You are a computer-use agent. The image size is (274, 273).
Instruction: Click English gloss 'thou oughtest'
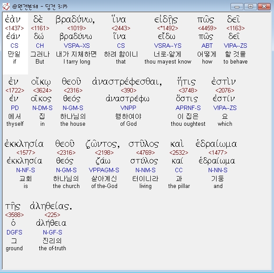tap(188, 124)
